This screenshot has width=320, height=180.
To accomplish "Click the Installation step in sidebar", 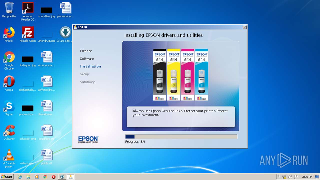I will point(90,66).
